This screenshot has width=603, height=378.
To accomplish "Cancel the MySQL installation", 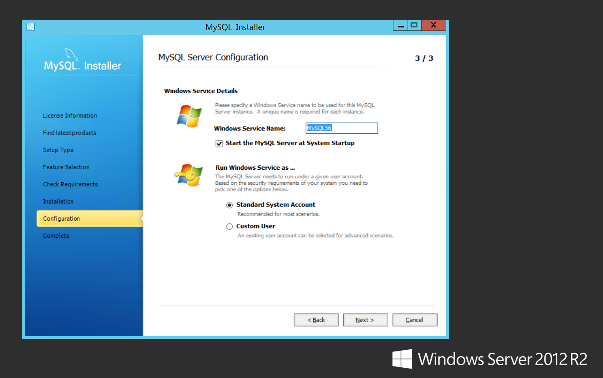I will point(415,320).
